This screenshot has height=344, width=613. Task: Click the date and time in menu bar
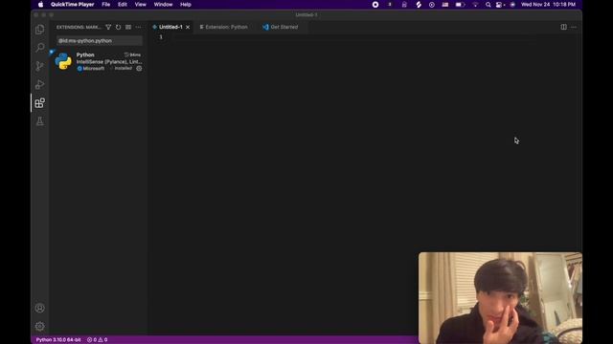click(548, 5)
